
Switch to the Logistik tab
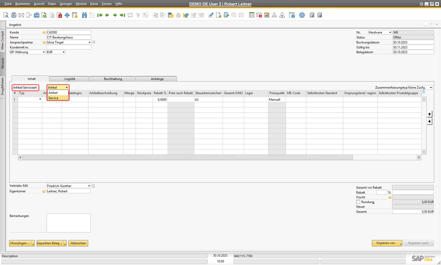point(70,79)
